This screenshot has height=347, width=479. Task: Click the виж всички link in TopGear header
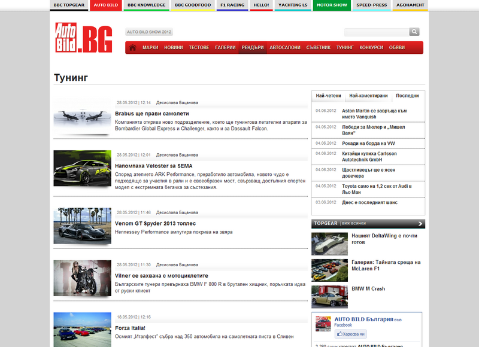[354, 223]
